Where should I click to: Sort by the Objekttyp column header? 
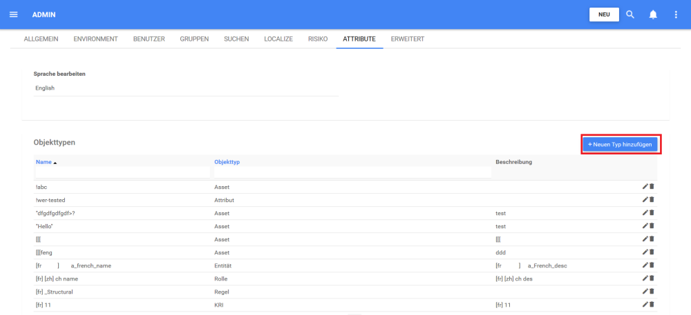point(227,162)
